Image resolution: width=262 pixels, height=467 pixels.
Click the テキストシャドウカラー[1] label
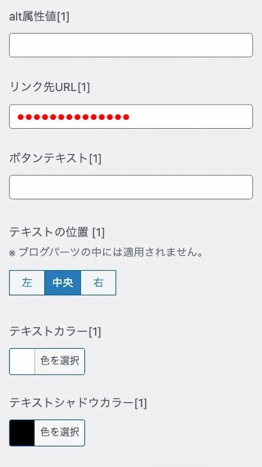(x=78, y=403)
